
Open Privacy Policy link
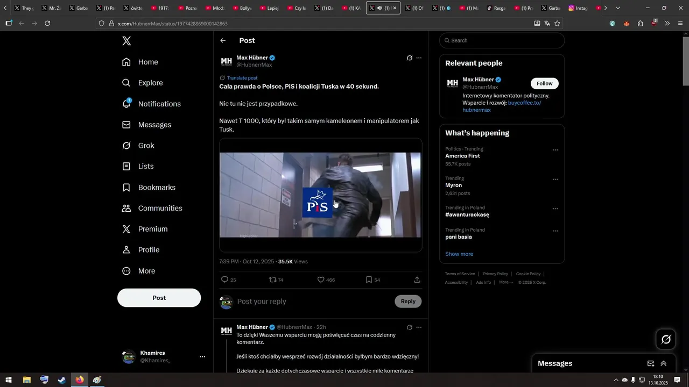click(495, 274)
